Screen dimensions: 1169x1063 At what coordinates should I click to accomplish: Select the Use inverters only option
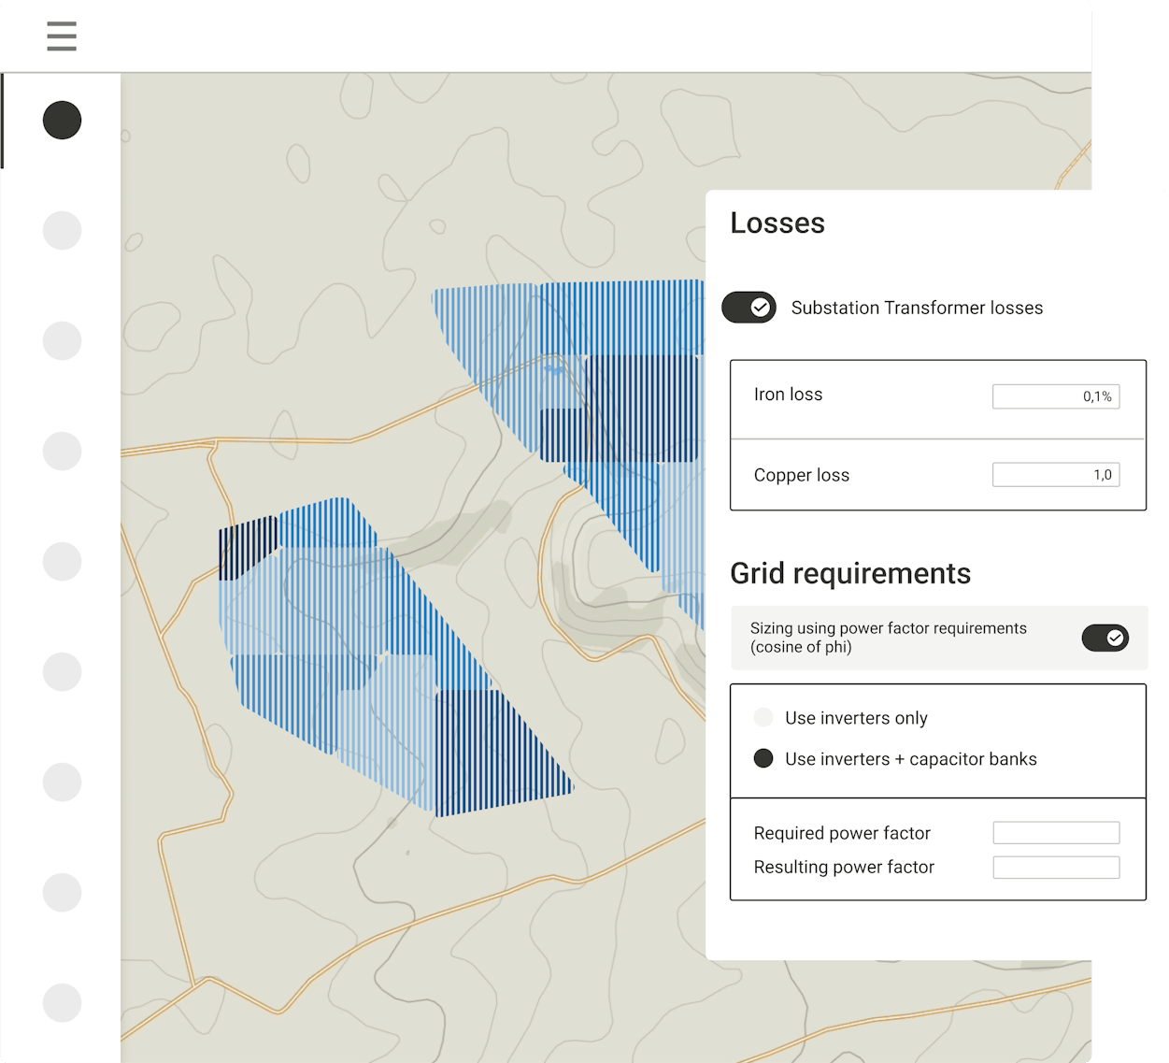click(763, 717)
